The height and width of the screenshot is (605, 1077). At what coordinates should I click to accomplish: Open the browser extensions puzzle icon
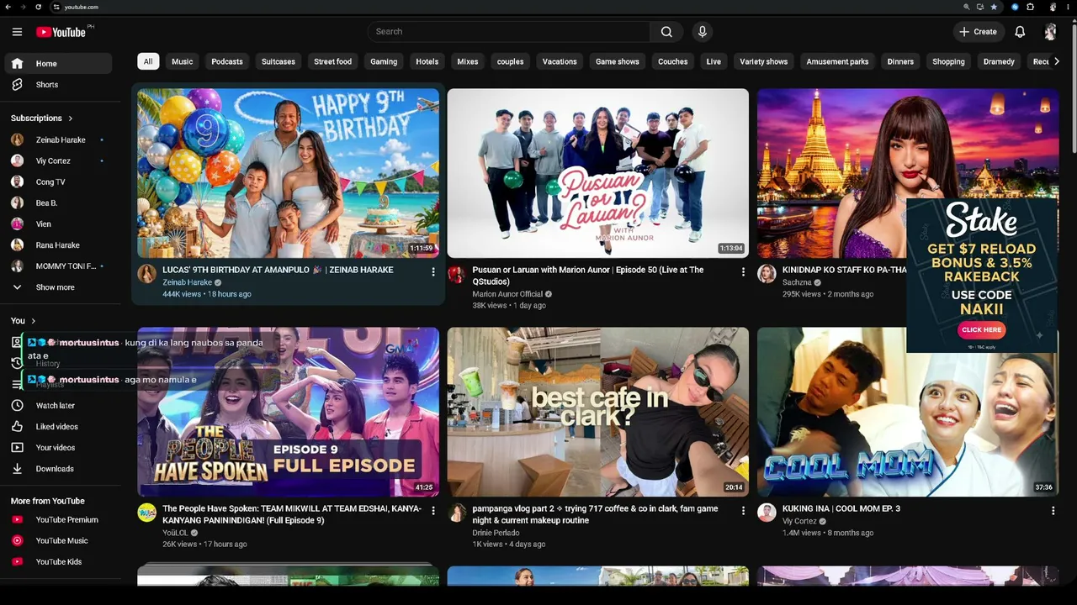click(x=1031, y=7)
